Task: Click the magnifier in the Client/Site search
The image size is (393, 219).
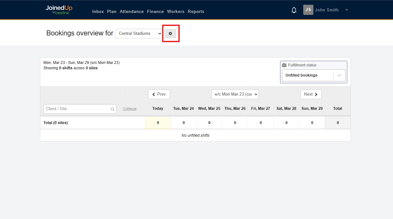Action: coord(113,109)
